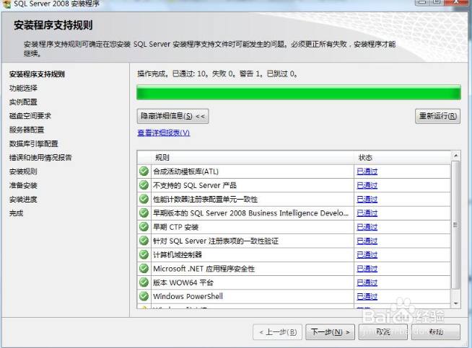472x348 pixels.
Task: Open 已通过 status link for 不支持的 SQL Server 产品
Action: (367, 185)
